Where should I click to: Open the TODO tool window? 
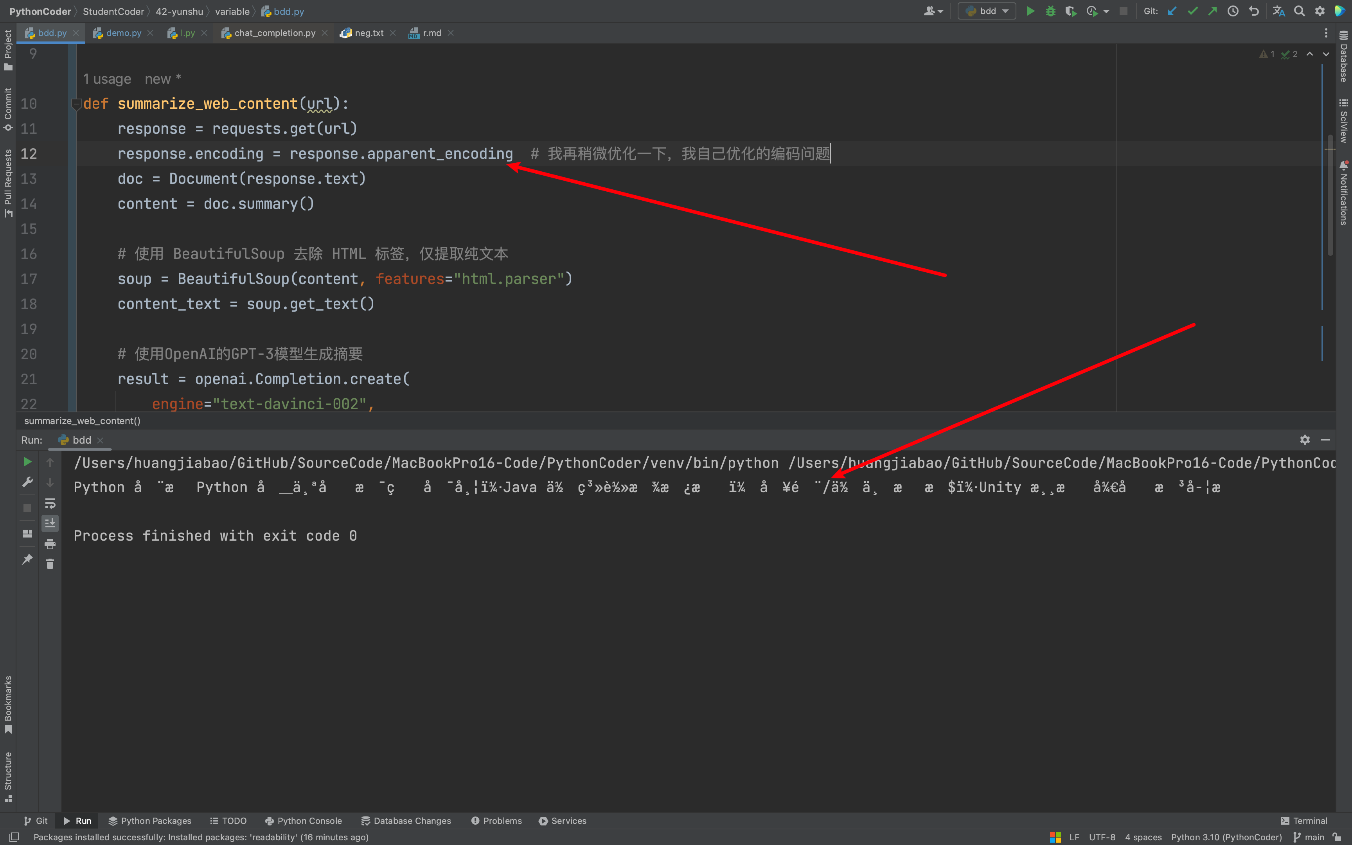coord(228,820)
